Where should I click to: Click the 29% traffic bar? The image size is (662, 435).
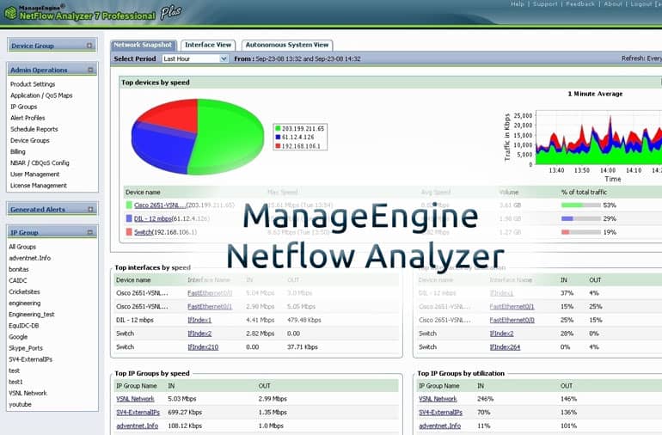coord(581,218)
